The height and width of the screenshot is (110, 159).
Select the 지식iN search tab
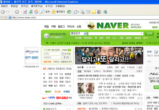tap(78, 38)
